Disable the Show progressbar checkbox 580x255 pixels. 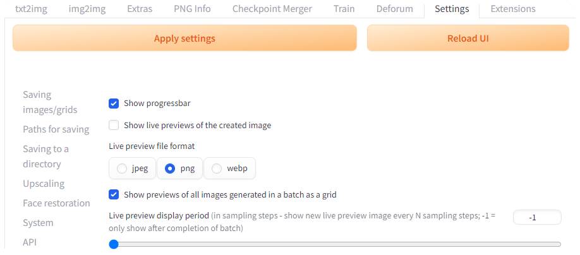point(114,104)
